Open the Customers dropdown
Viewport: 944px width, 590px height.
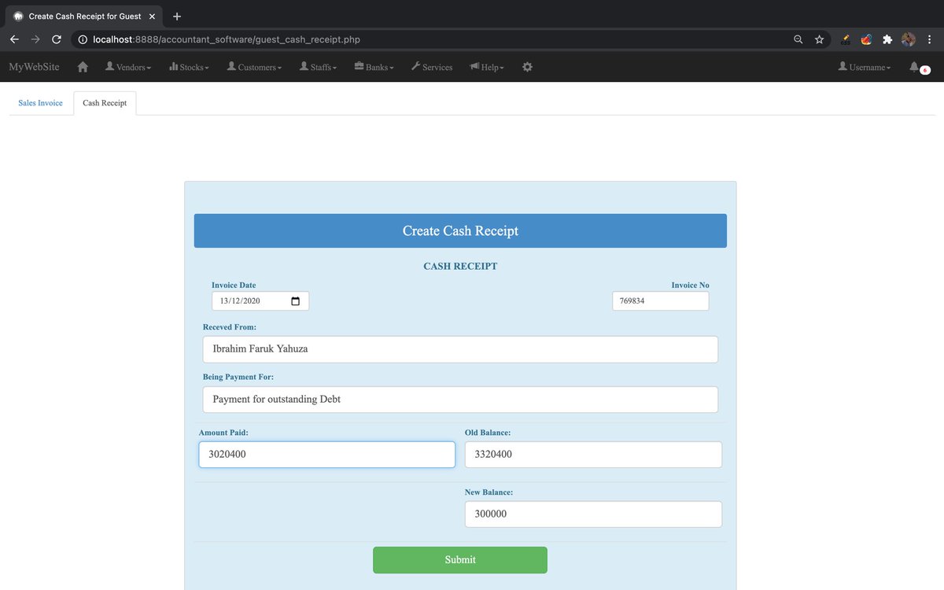[x=254, y=67]
